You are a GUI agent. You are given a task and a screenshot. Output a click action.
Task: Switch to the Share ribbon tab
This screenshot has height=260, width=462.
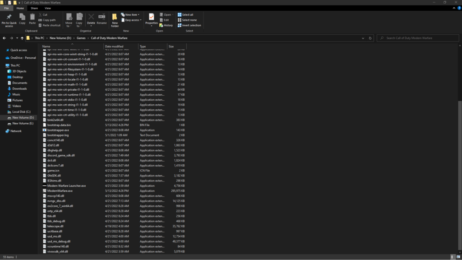(34, 8)
